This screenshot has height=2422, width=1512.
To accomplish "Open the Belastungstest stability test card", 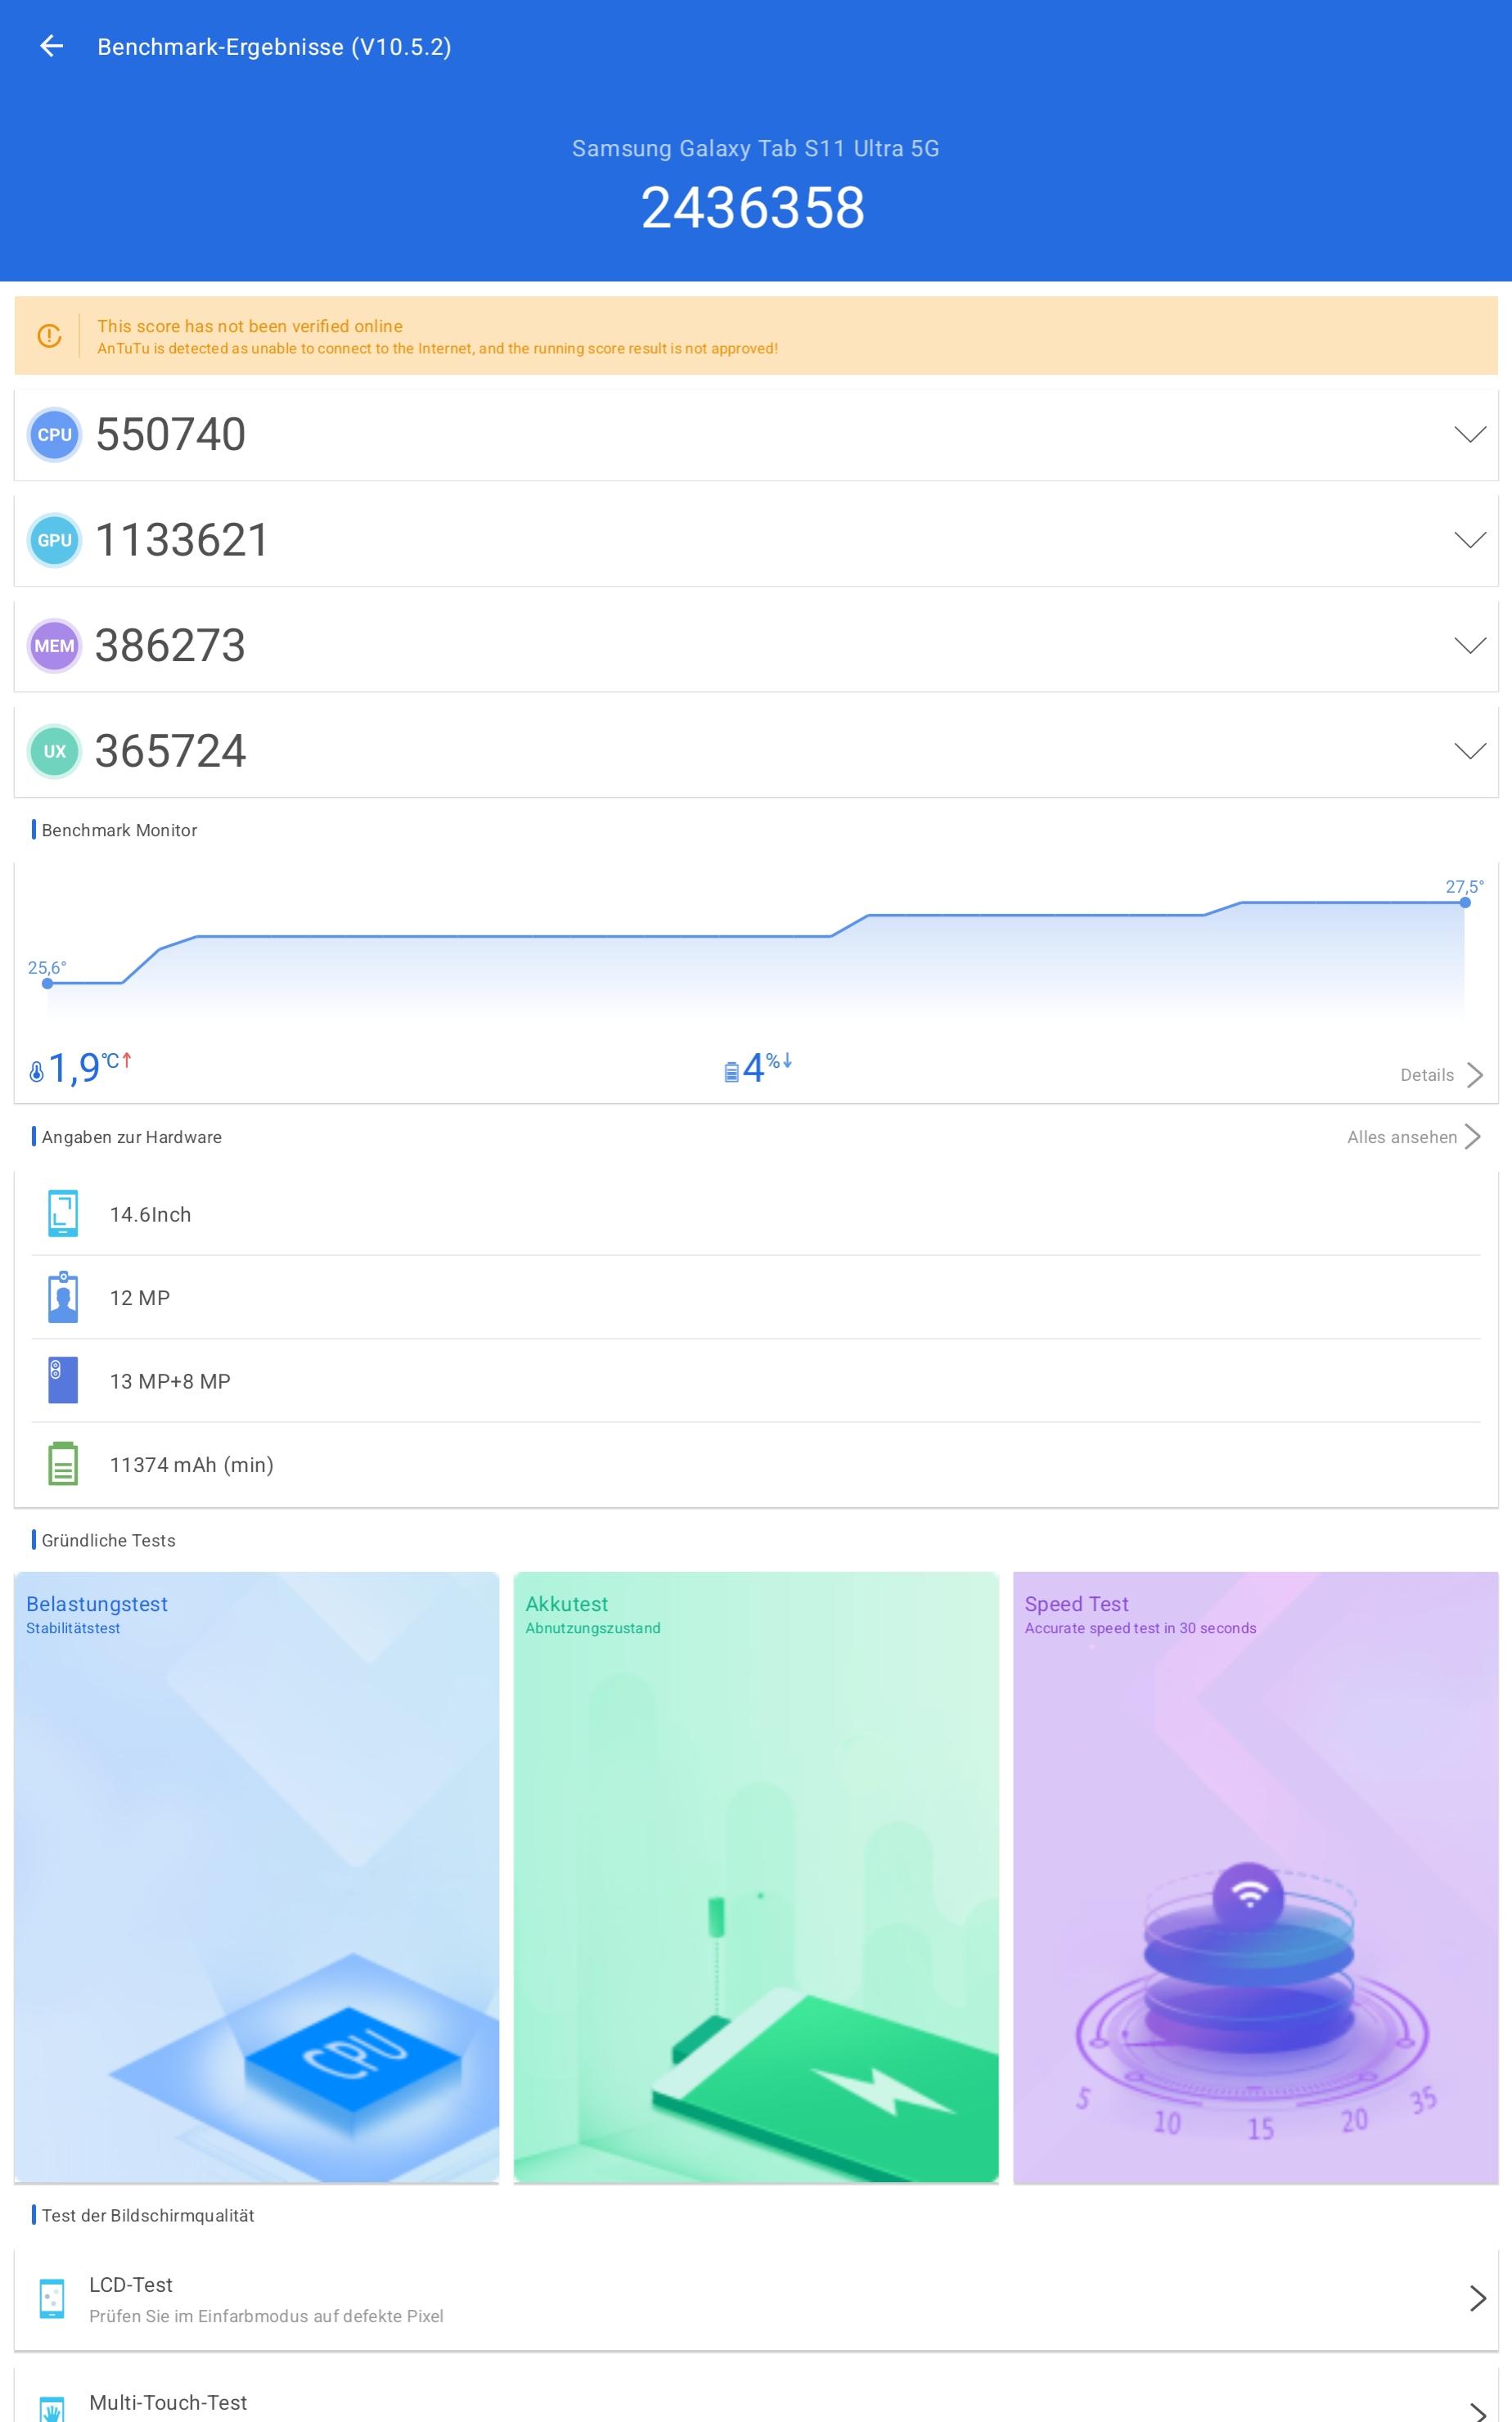I will 256,1877.
